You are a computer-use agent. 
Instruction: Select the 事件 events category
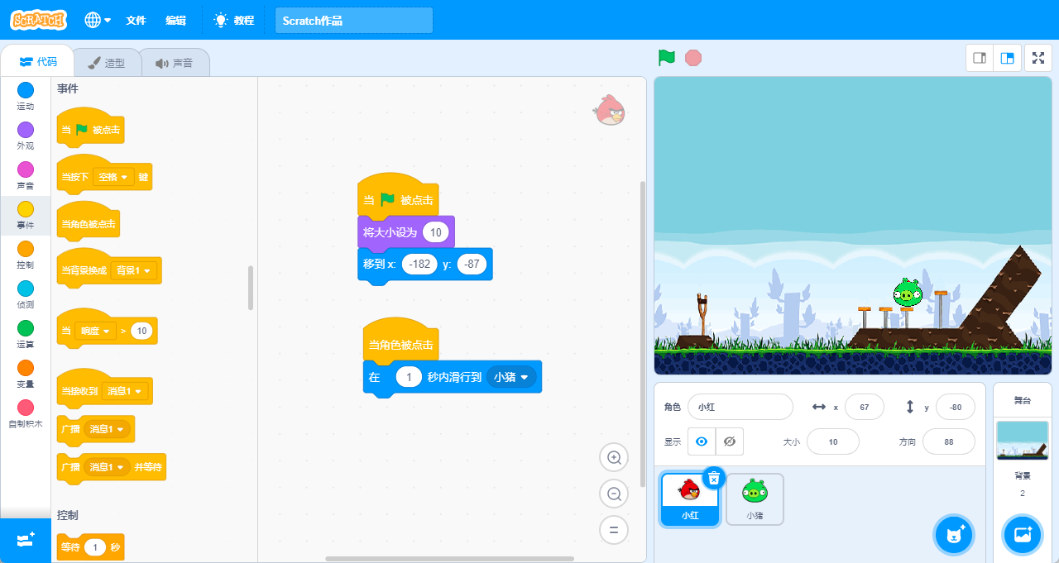[26, 215]
